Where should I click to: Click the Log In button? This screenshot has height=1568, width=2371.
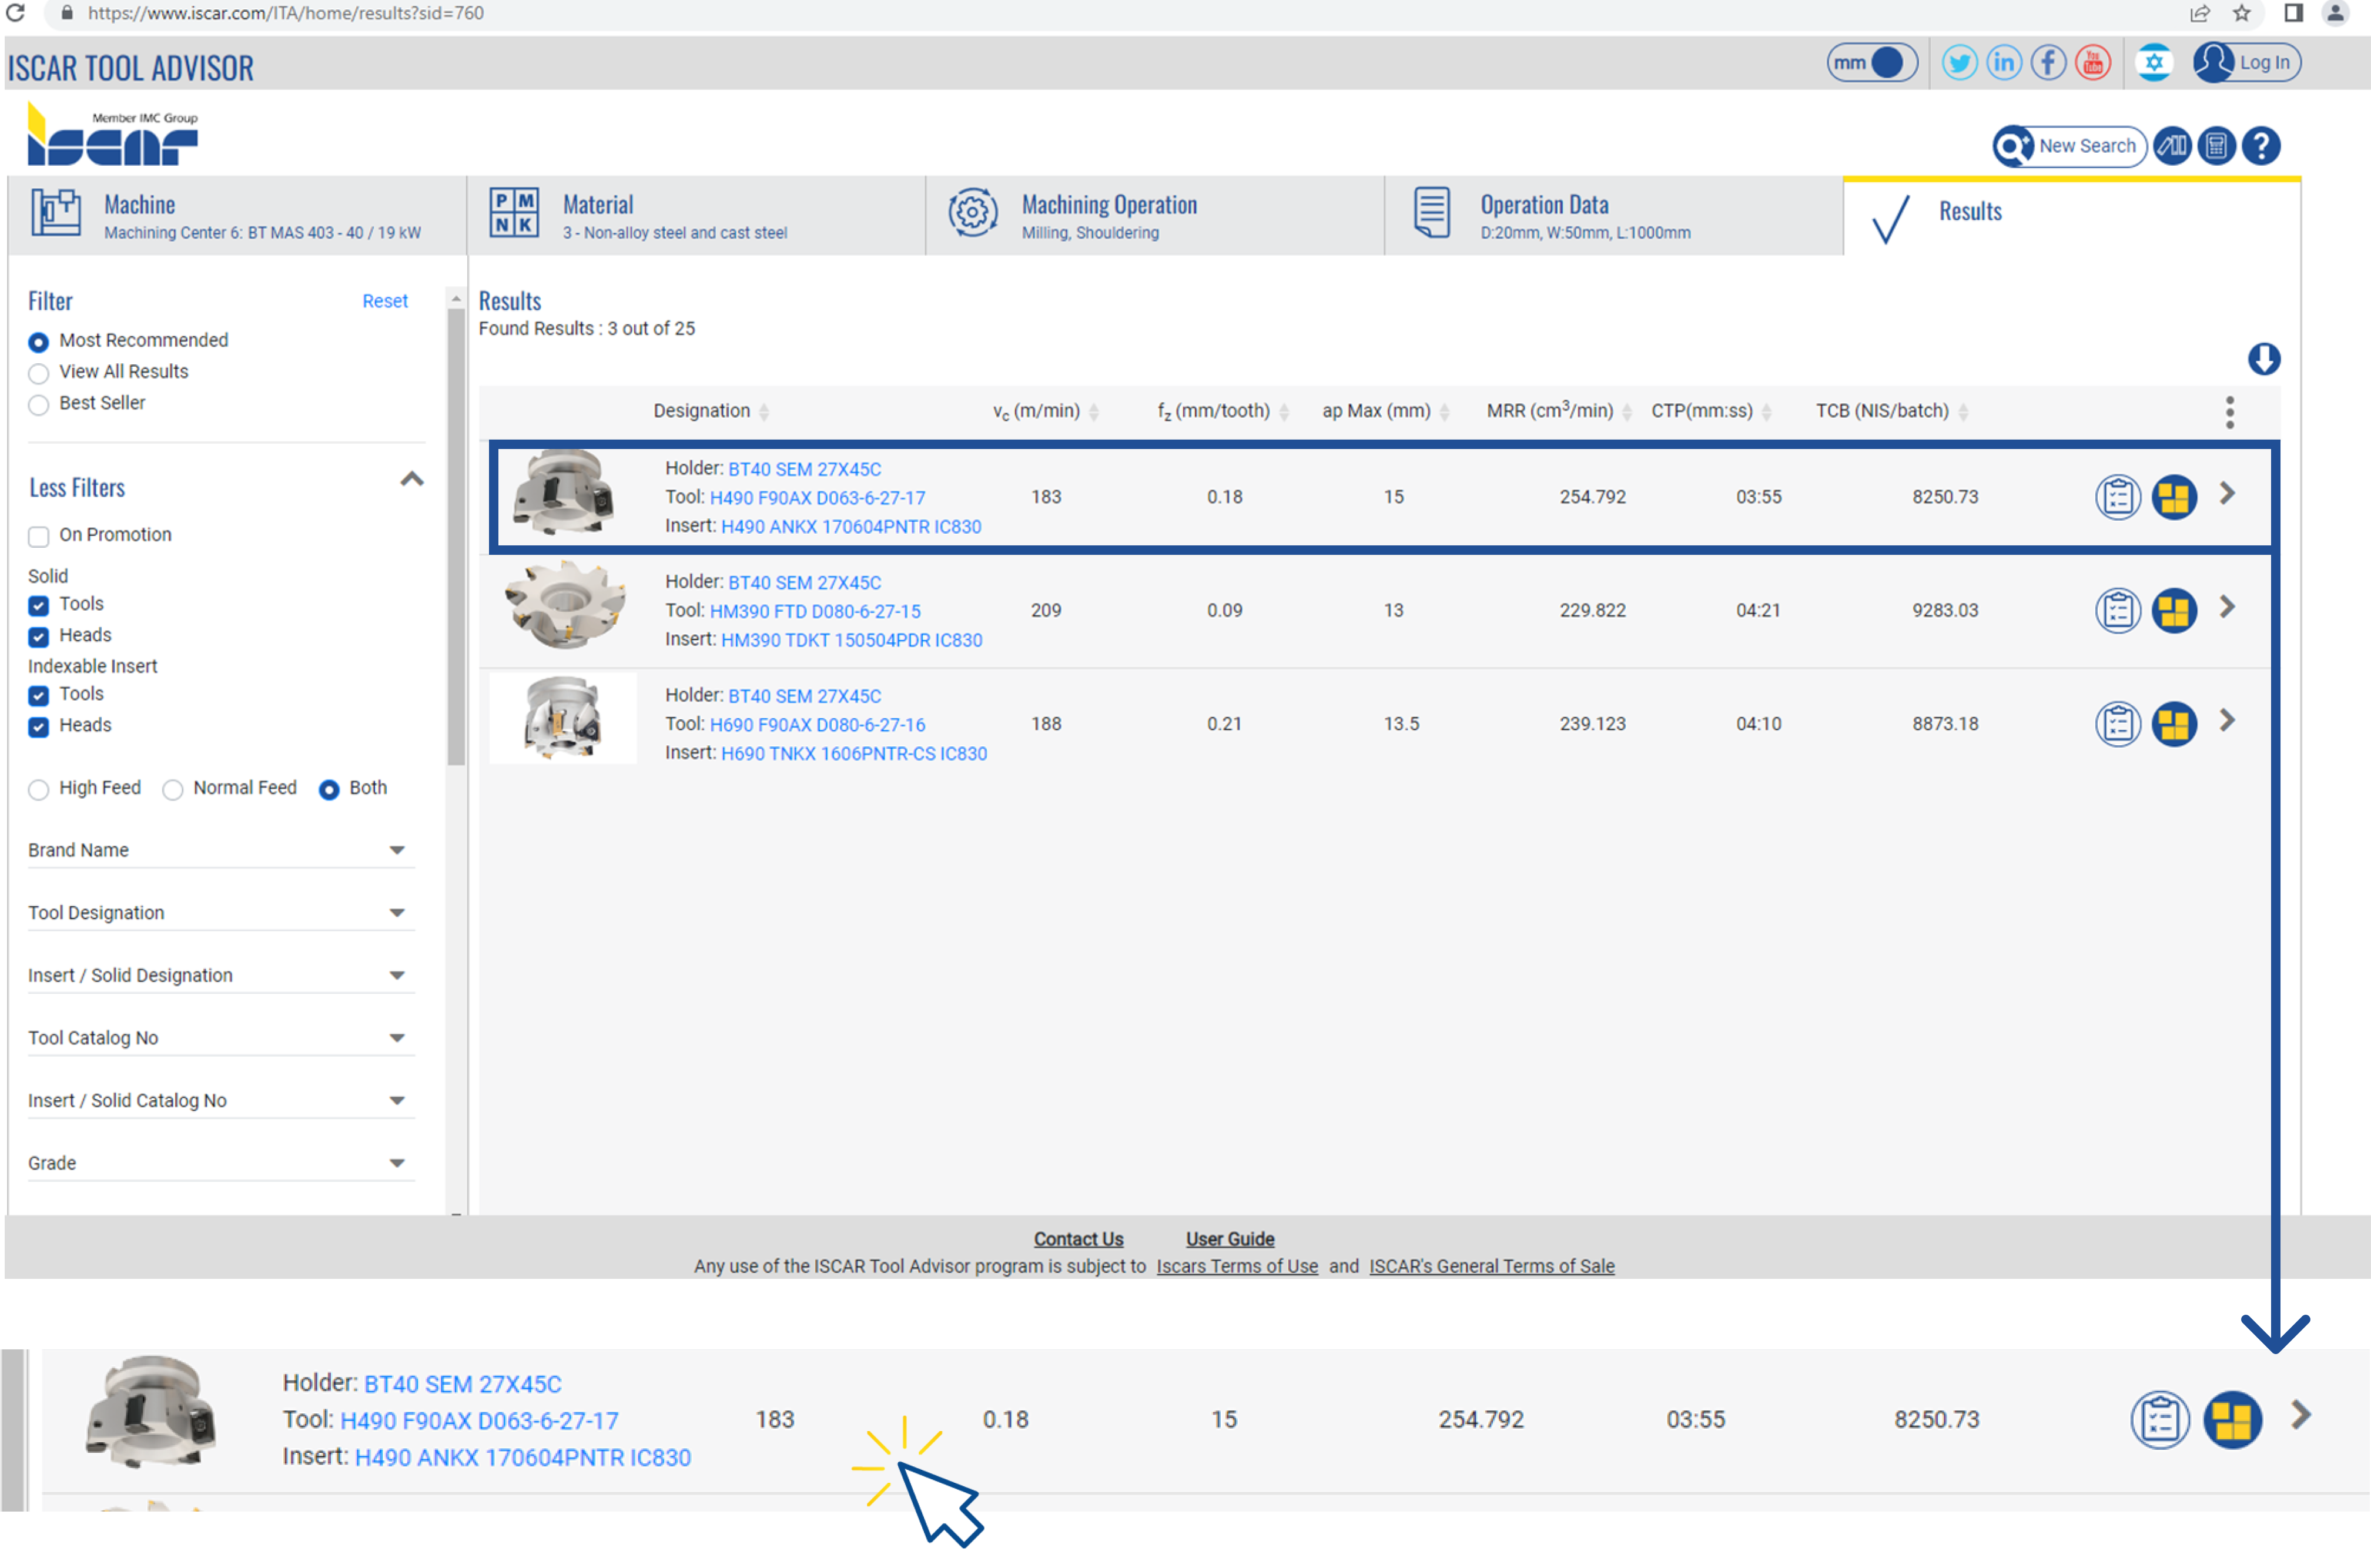pyautogui.click(x=2247, y=63)
